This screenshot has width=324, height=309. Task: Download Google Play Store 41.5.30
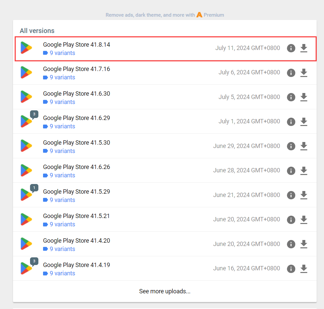pos(304,146)
